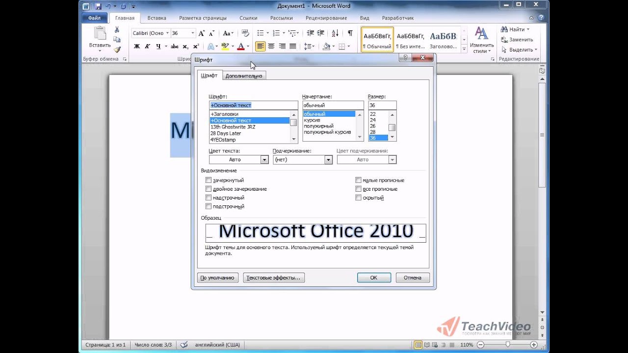The height and width of the screenshot is (353, 628).
Task: Click the Отмена button
Action: (413, 277)
